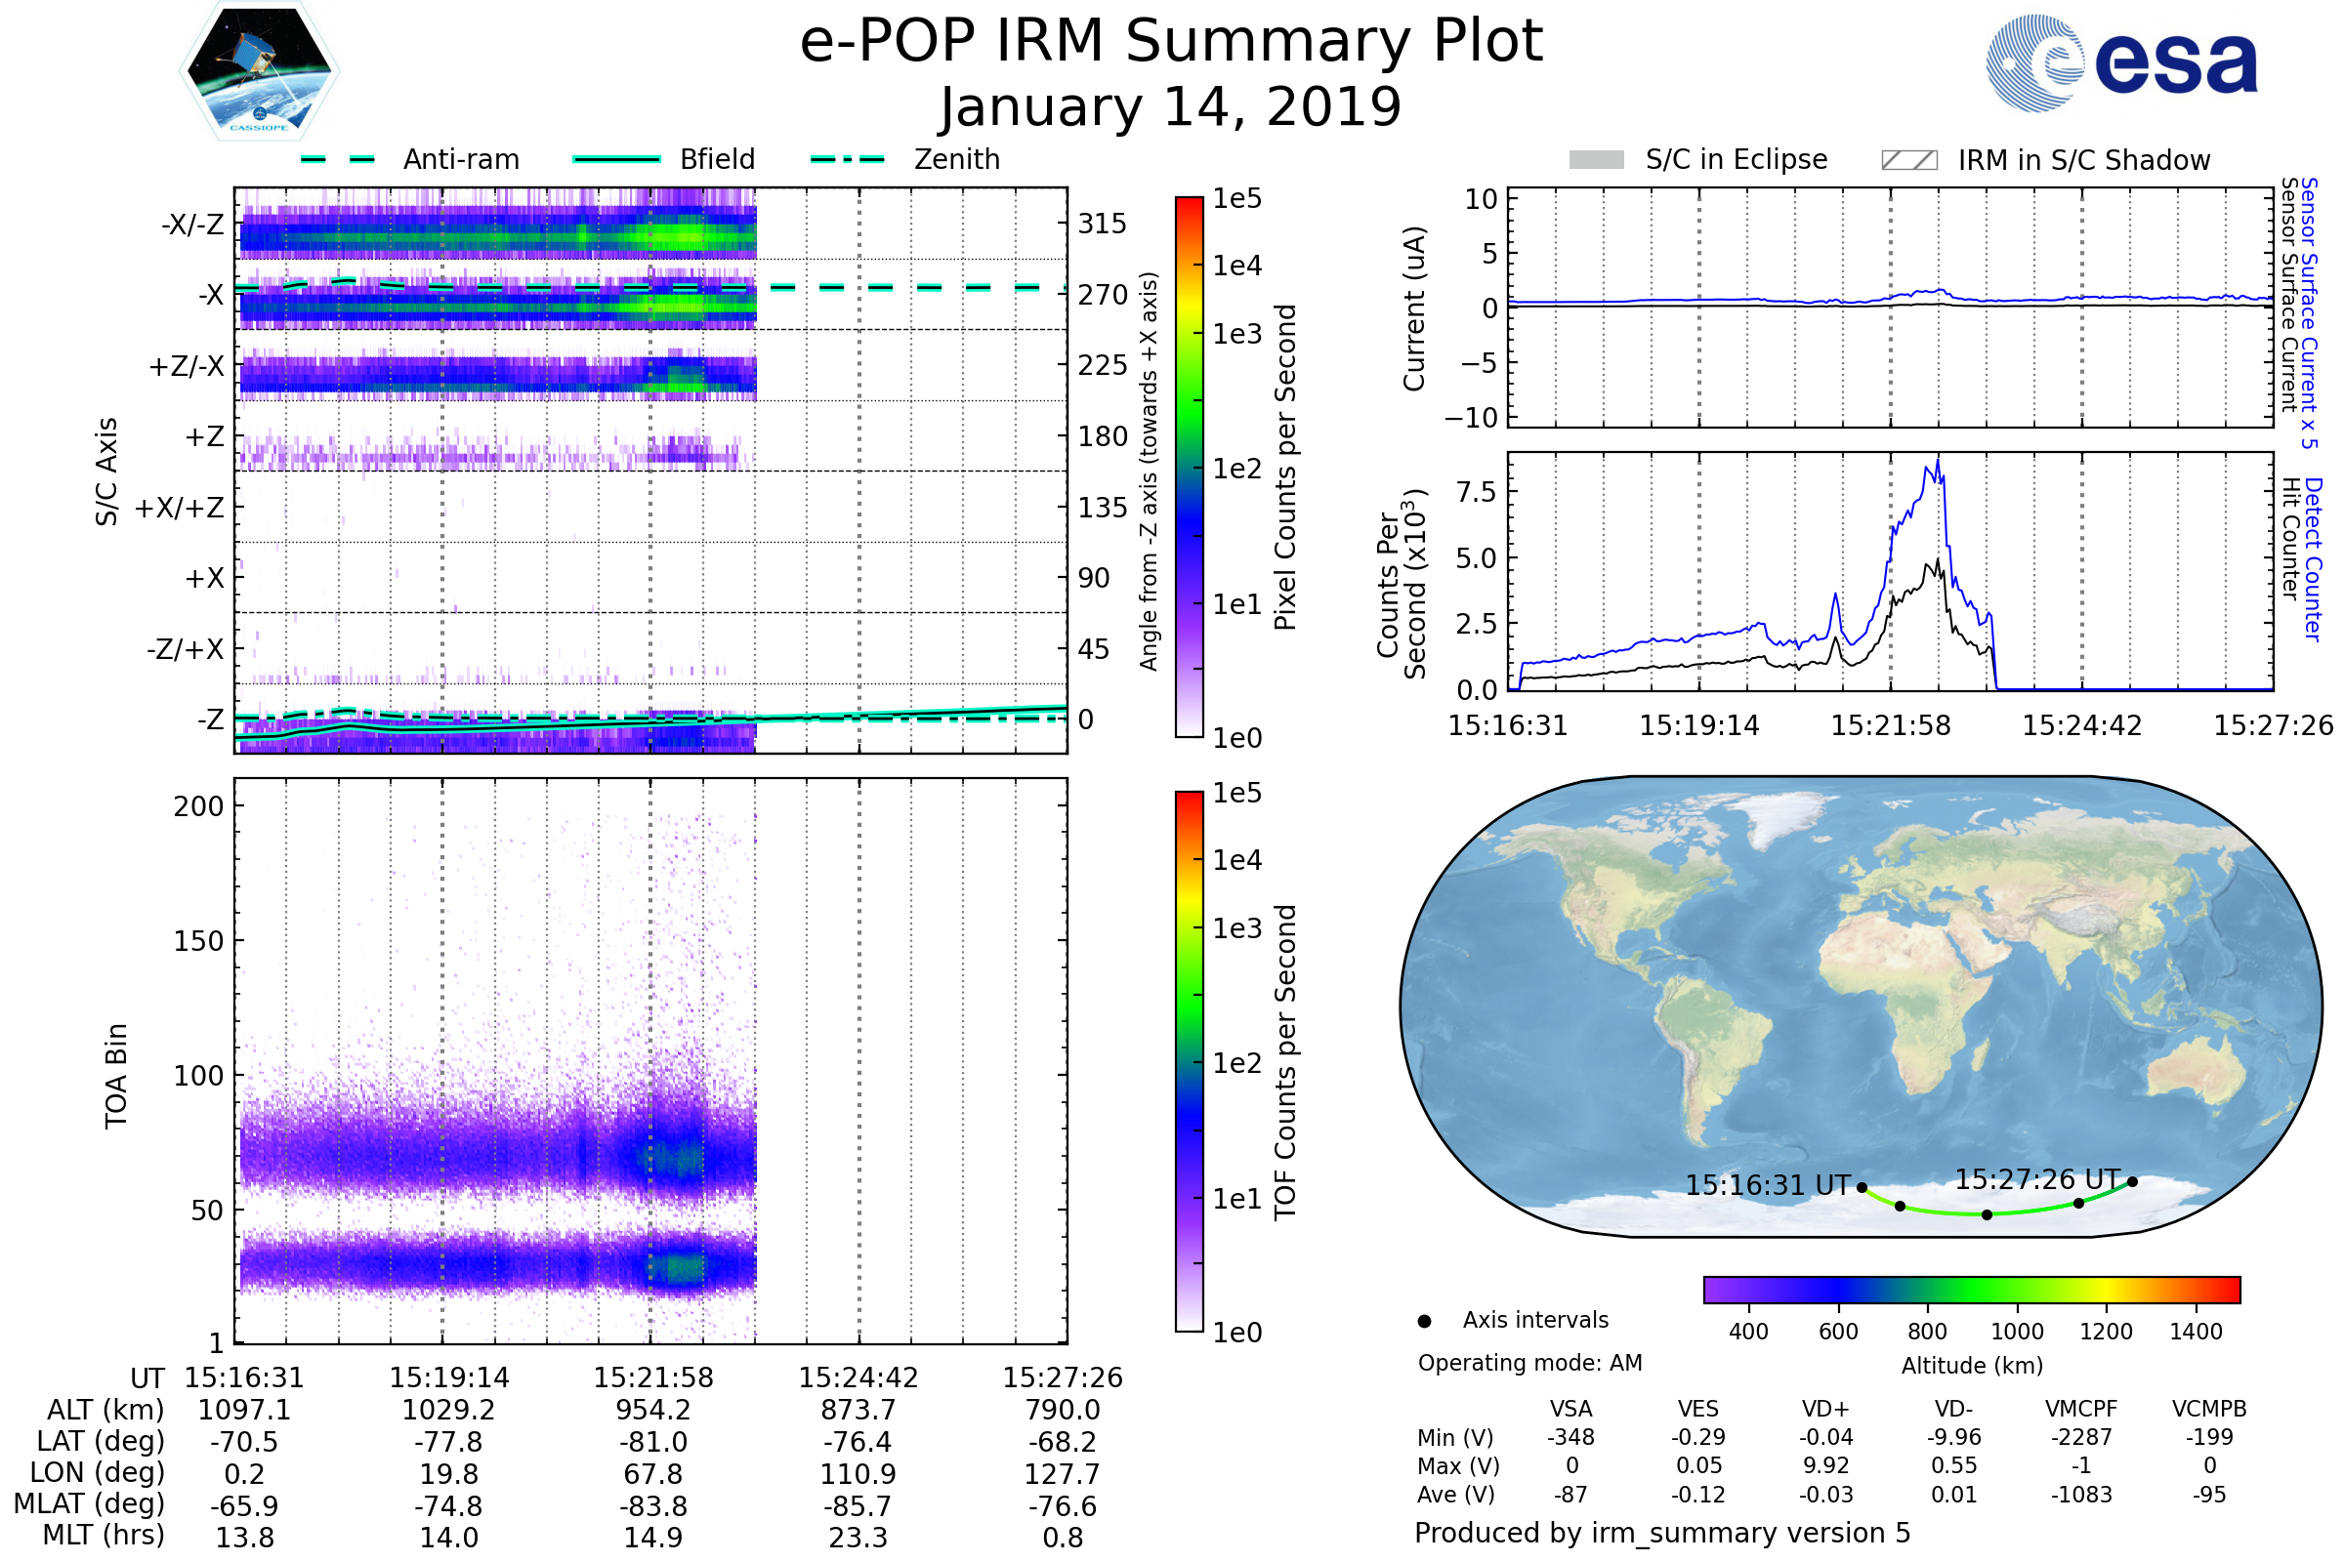Image resolution: width=2344 pixels, height=1562 pixels.
Task: Click the Anti-ram dashed line legend marker
Action: click(338, 159)
